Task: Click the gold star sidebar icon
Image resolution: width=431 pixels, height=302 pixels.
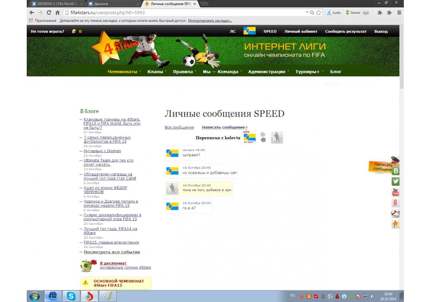Action: coord(395,224)
